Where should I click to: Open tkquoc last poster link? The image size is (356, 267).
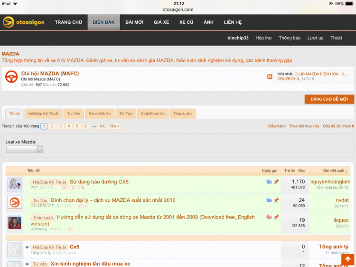341,220
